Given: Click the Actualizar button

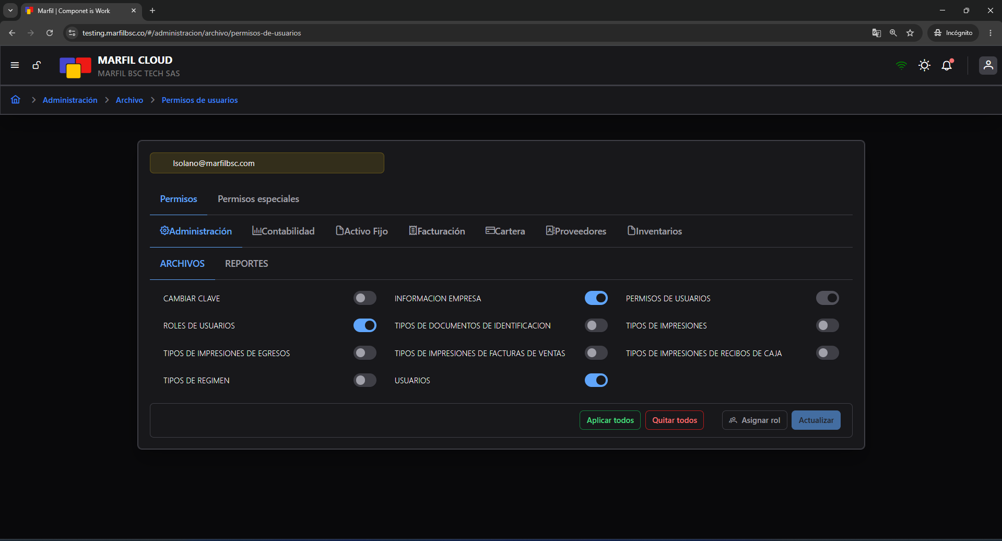Looking at the screenshot, I should click(x=816, y=420).
